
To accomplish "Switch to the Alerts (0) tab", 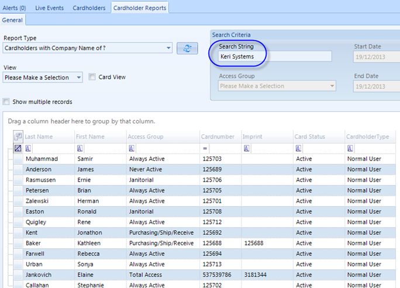I will pyautogui.click(x=15, y=8).
